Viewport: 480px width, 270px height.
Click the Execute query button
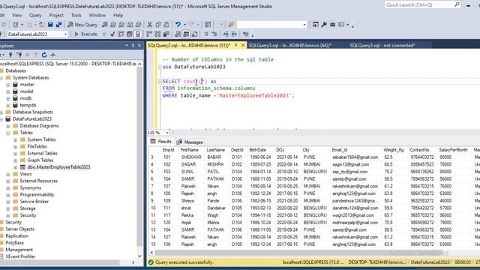85,34
